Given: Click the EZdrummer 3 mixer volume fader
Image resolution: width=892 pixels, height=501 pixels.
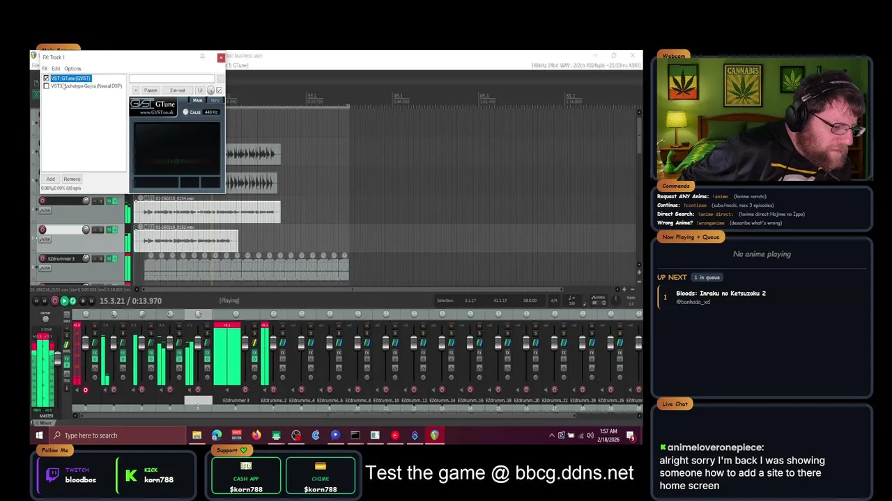Looking at the screenshot, I should [245, 343].
